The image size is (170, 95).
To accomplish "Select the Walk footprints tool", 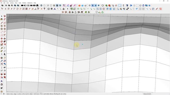I will (2, 71).
